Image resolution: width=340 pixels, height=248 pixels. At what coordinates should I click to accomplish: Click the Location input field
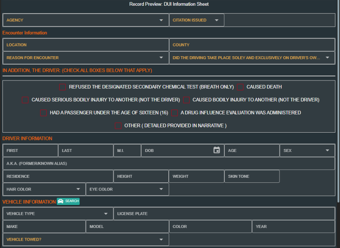[x=85, y=45]
